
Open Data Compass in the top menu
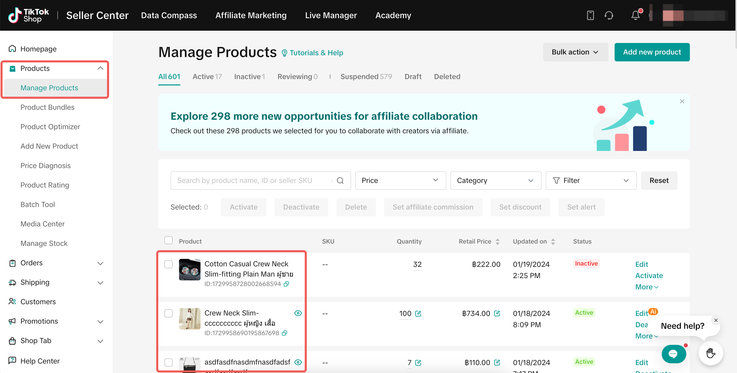tap(169, 15)
